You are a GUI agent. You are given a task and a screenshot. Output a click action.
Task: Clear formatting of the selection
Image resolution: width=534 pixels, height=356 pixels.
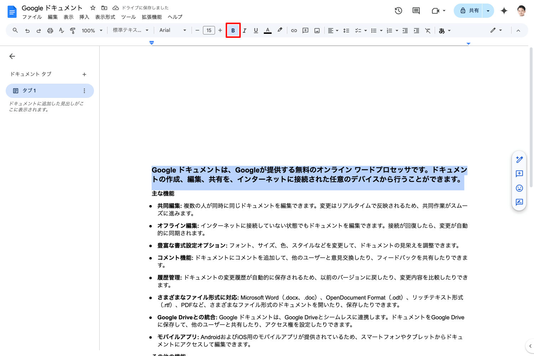coord(428,31)
